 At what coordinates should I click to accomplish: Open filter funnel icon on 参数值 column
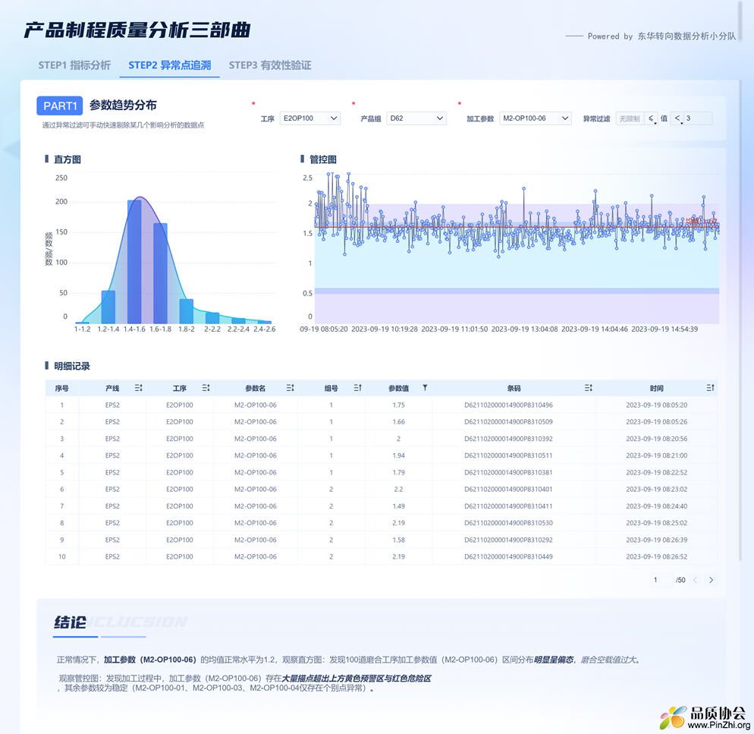tap(425, 387)
